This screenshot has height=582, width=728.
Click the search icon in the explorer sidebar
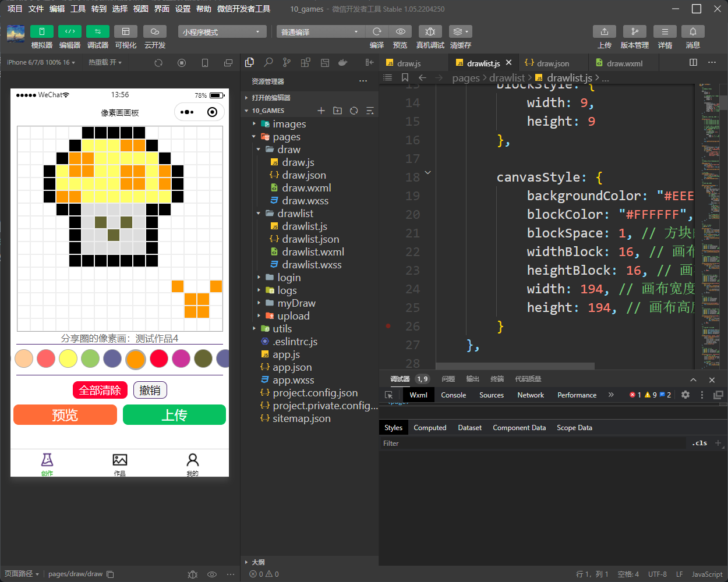click(268, 62)
